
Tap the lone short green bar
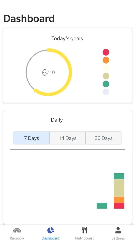pyautogui.click(x=102, y=206)
